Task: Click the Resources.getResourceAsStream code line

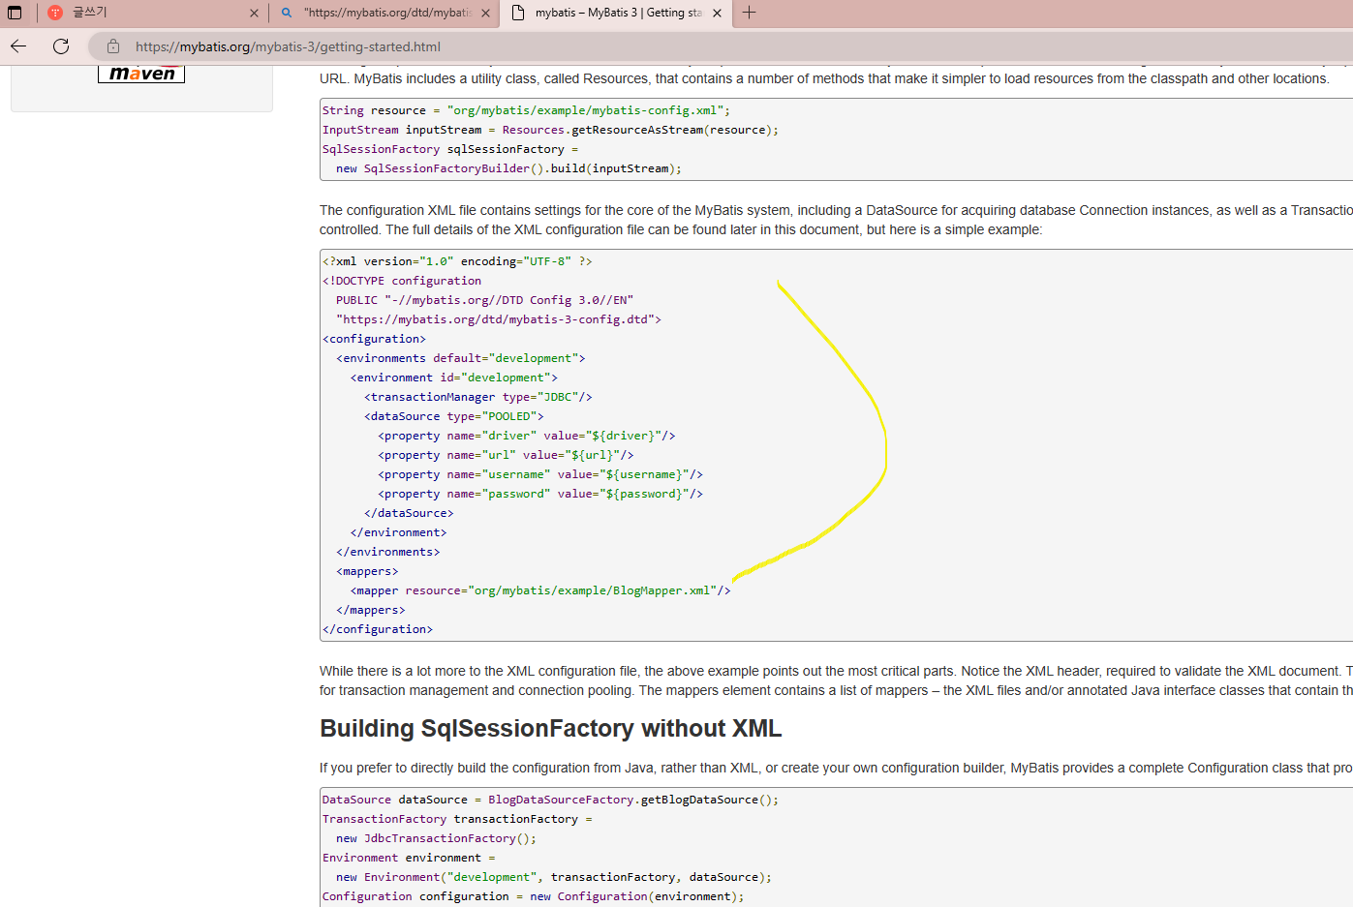Action: [550, 130]
